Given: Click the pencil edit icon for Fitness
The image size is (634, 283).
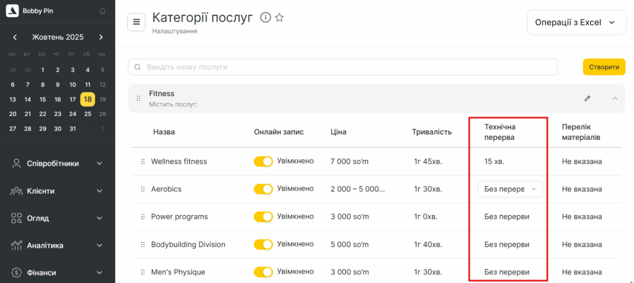Looking at the screenshot, I should (x=587, y=98).
